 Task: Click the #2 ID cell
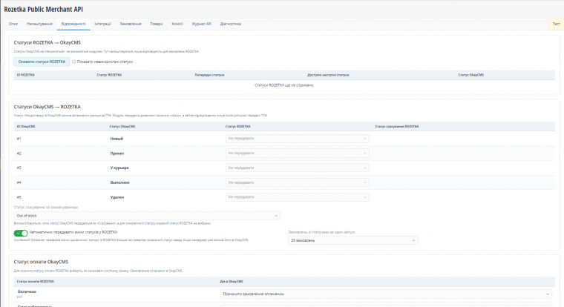tap(19, 153)
